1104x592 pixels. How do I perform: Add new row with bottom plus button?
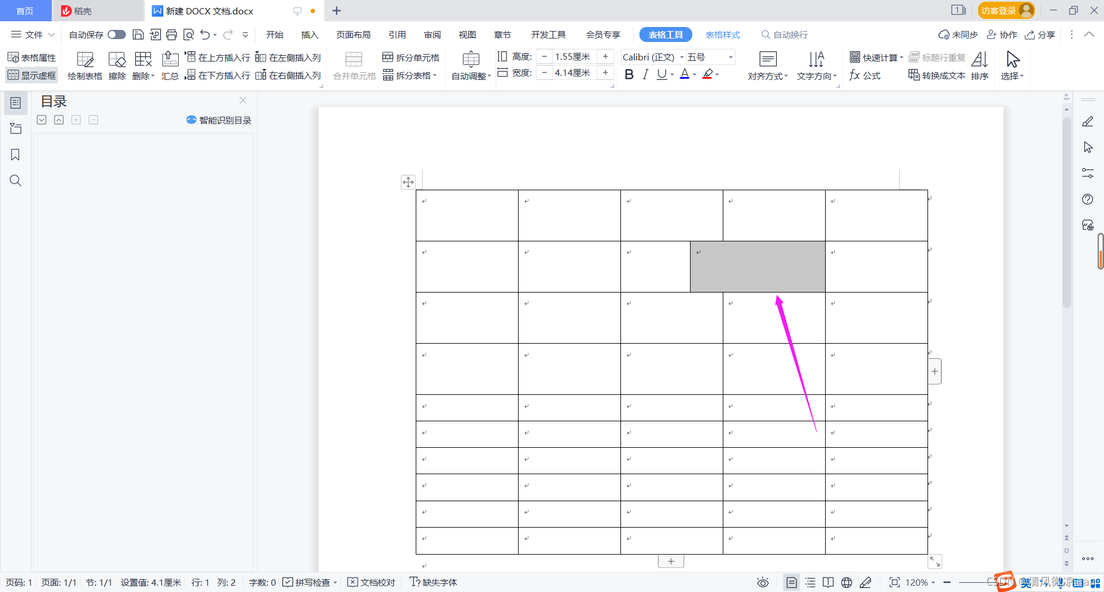tap(671, 561)
